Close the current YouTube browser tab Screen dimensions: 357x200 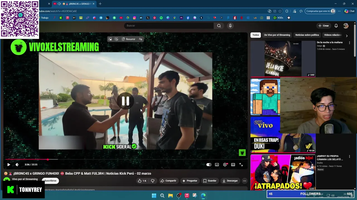(x=93, y=4)
